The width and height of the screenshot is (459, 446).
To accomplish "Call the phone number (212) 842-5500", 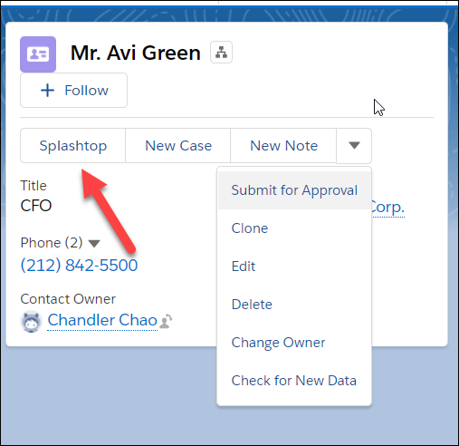I will [x=79, y=266].
